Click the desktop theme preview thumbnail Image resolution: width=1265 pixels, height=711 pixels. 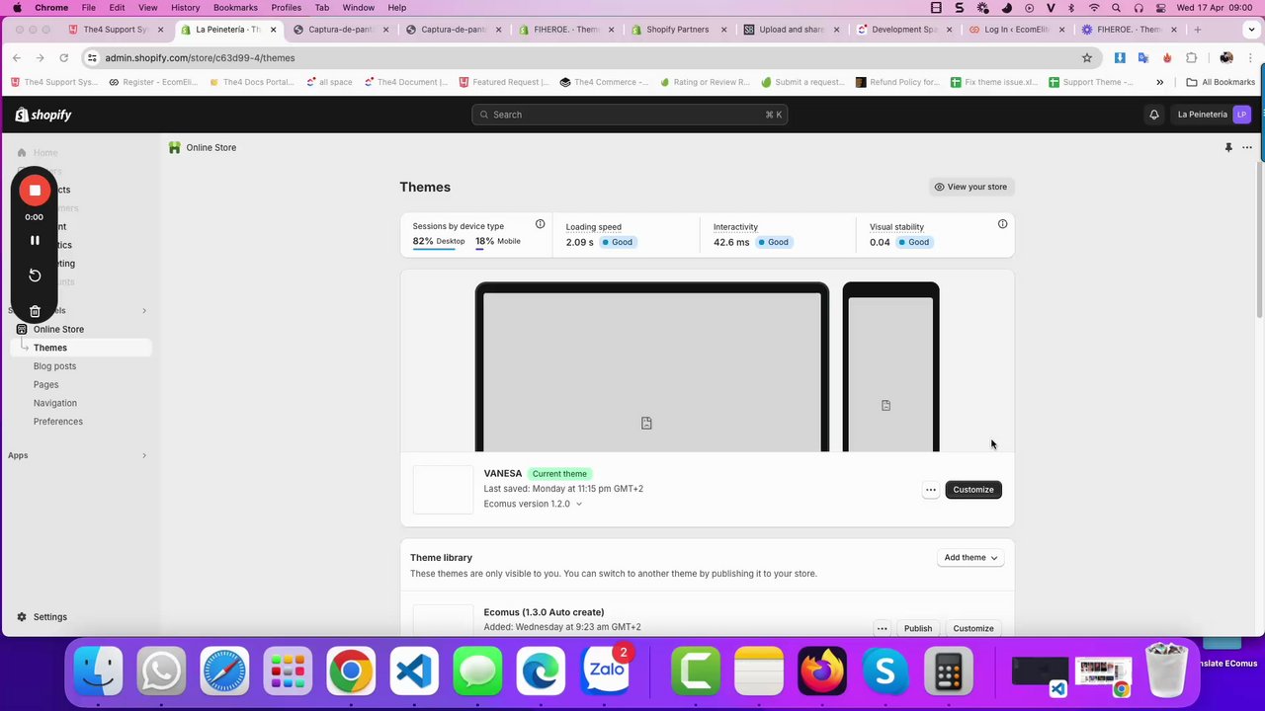652,367
